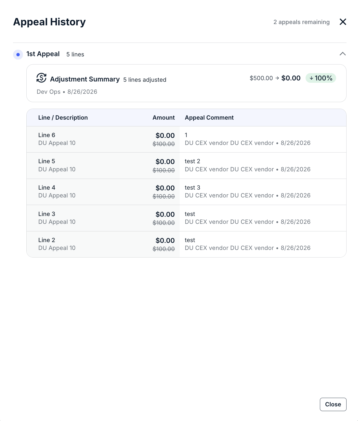Click the 1st Appeal heading
Viewport: 358px width, 421px height.
(43, 54)
